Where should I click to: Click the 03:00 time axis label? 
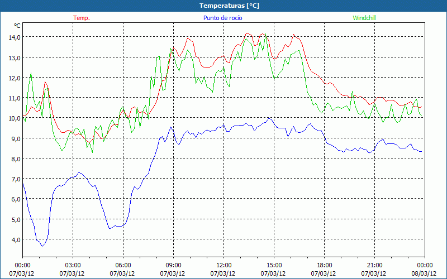pyautogui.click(x=73, y=266)
